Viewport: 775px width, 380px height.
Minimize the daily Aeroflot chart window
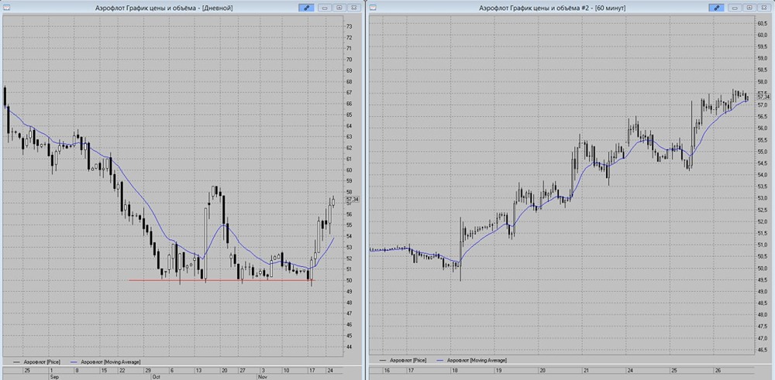tap(325, 8)
